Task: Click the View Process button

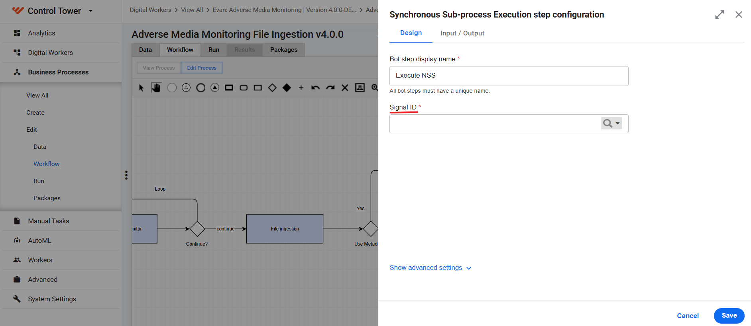Action: click(159, 68)
